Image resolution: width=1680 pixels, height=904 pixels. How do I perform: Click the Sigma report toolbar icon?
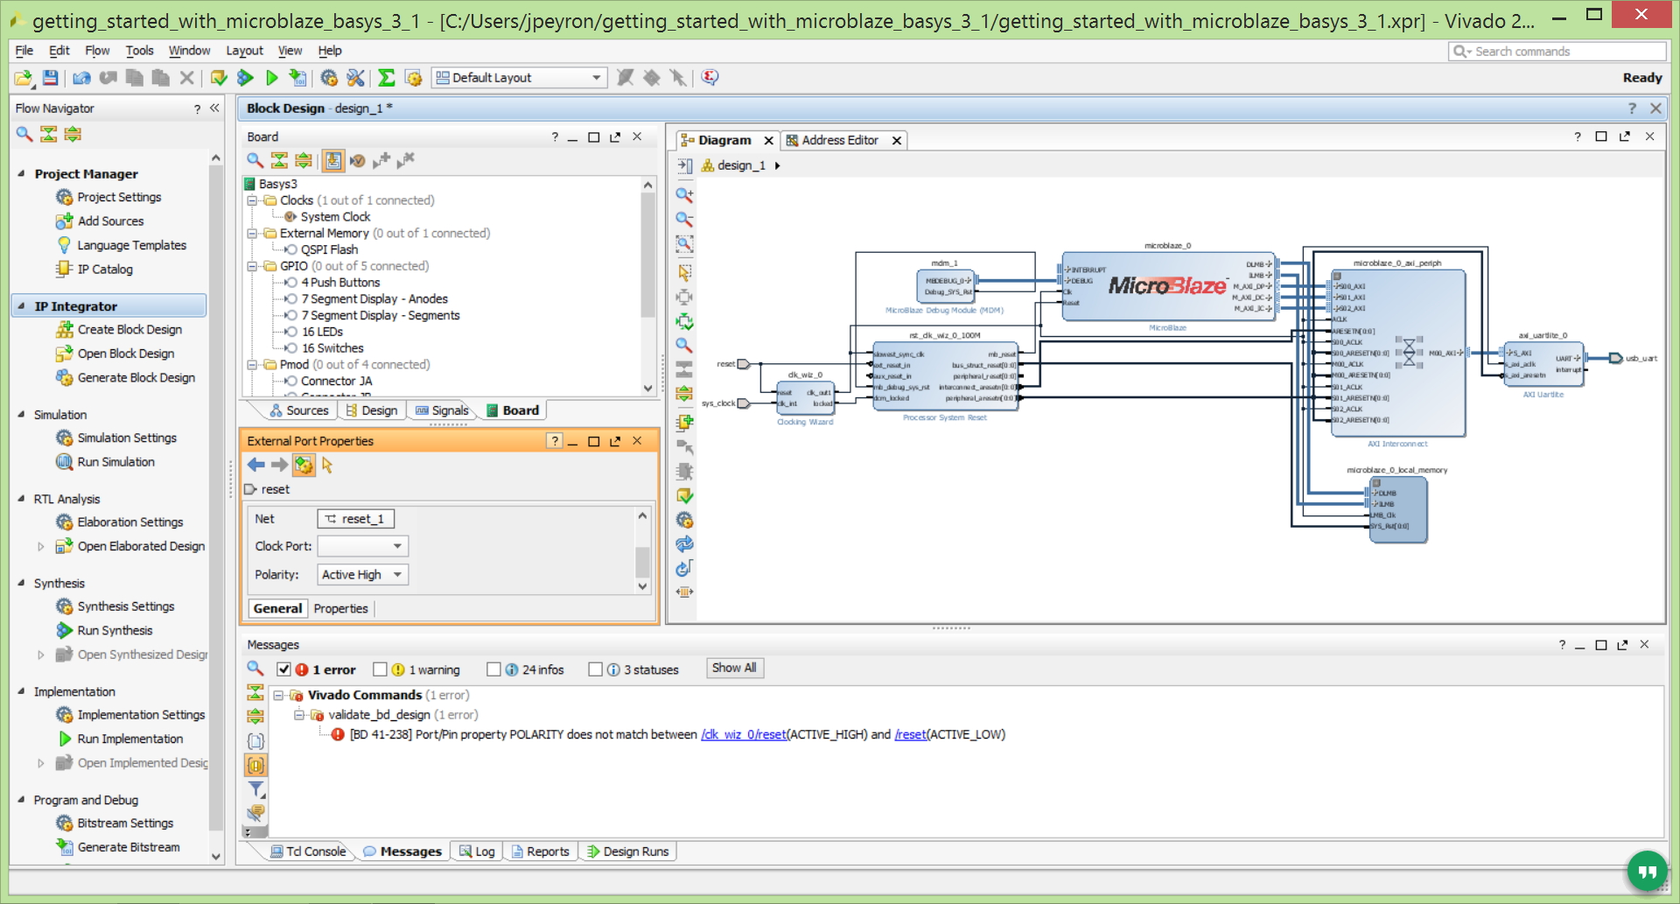[x=386, y=78]
